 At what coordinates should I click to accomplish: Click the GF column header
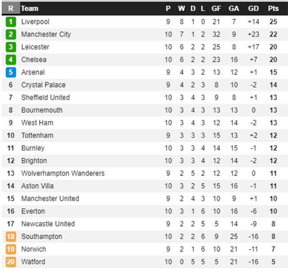coord(216,9)
